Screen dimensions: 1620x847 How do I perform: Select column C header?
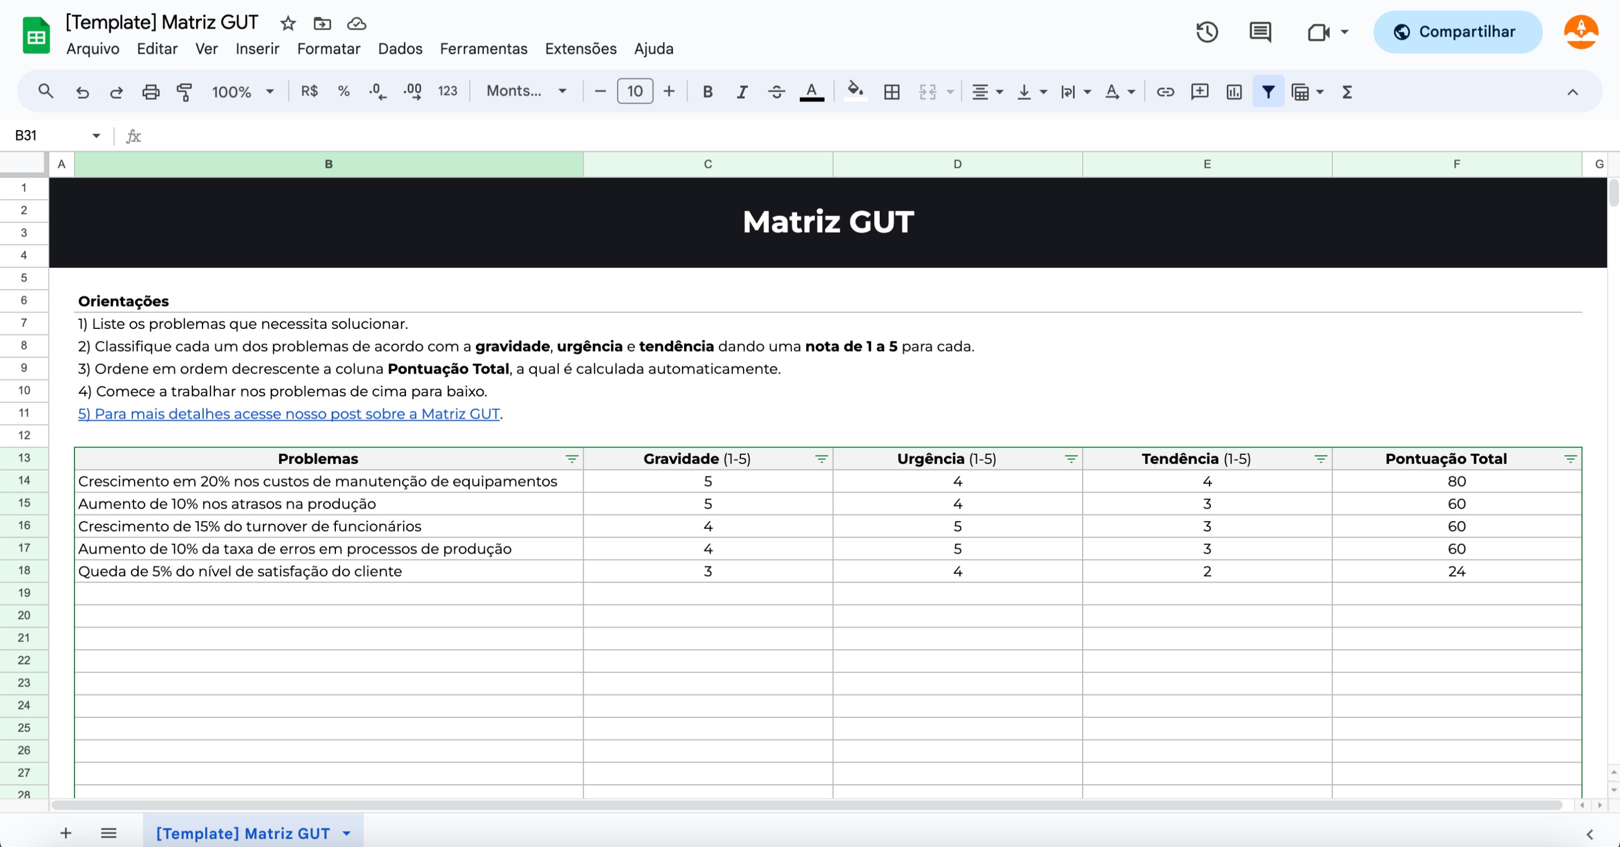(707, 164)
